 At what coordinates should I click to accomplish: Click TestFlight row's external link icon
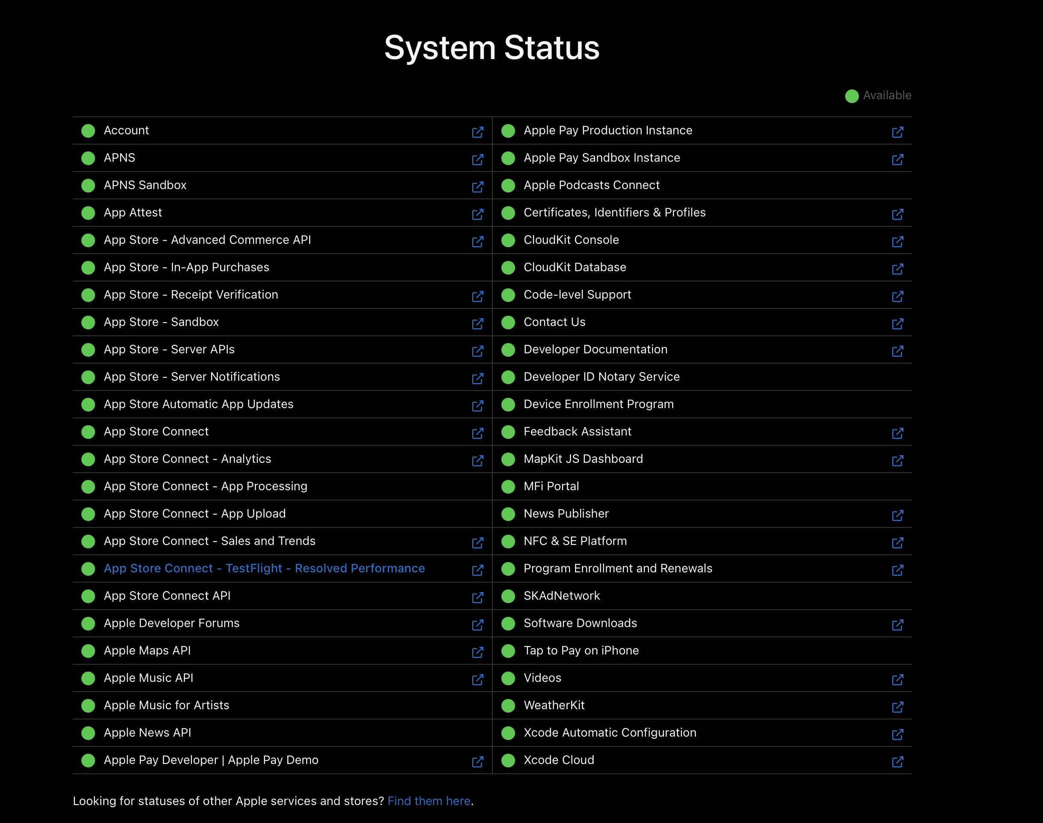tap(477, 570)
